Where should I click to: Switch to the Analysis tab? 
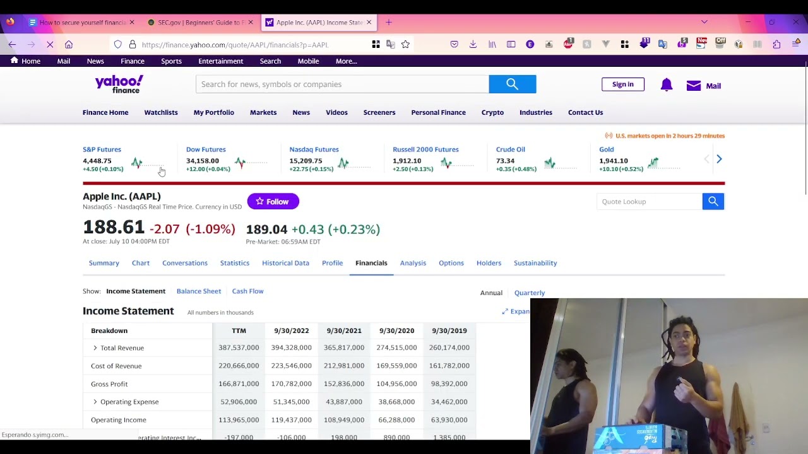coord(413,263)
